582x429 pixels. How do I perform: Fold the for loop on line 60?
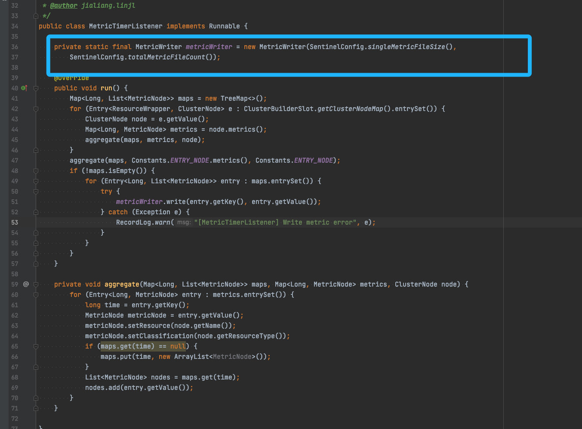(36, 295)
